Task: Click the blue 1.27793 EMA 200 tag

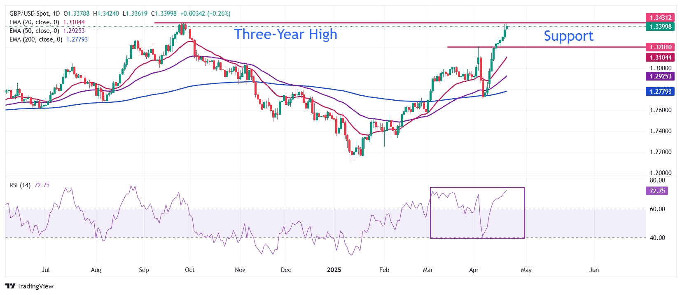Action: (x=660, y=92)
